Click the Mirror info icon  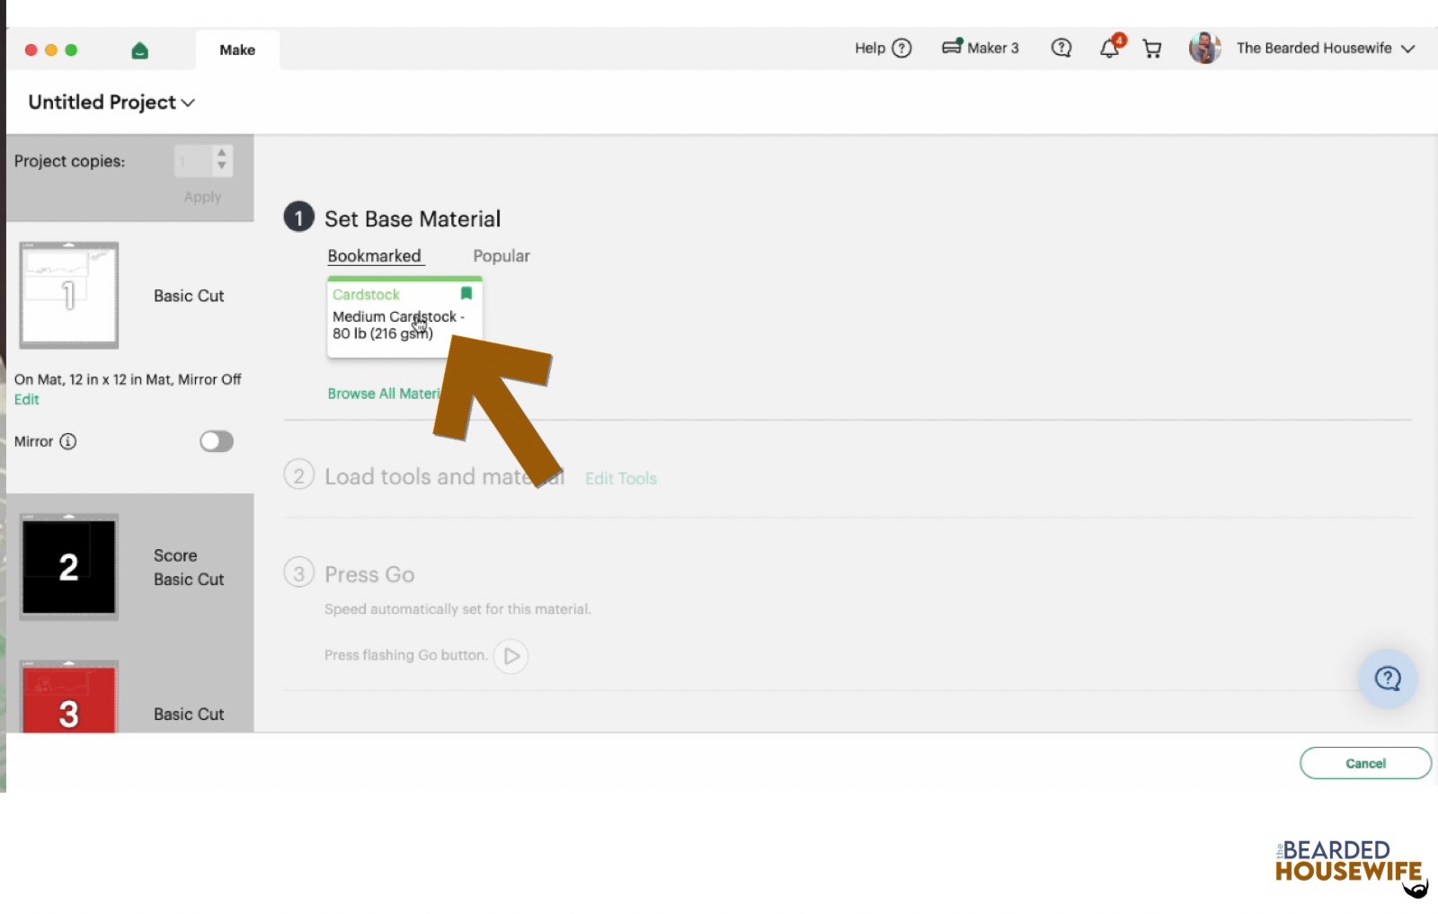point(68,441)
